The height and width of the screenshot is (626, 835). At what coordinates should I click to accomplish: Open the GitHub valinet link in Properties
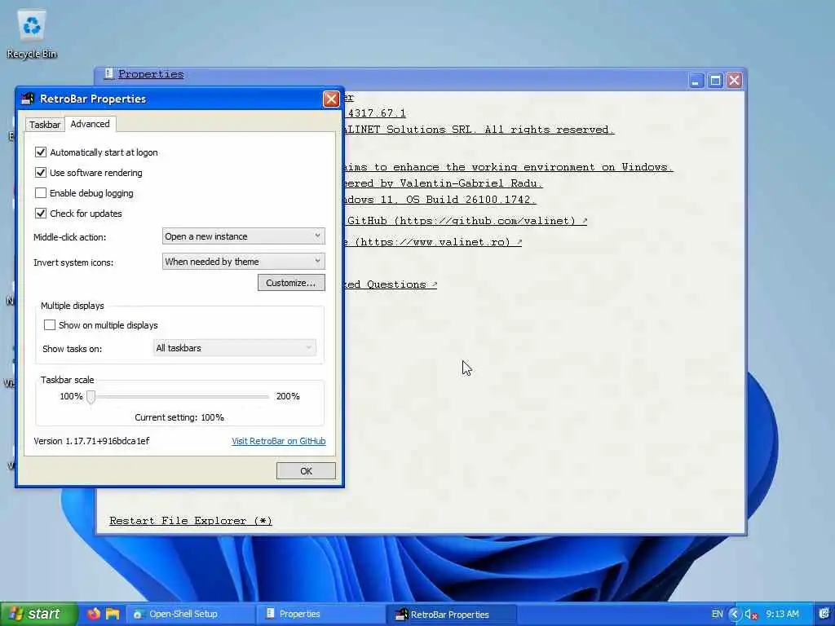467,220
